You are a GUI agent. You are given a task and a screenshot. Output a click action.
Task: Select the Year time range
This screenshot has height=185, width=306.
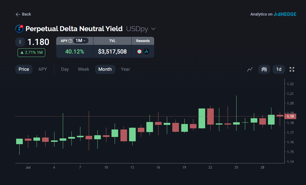click(x=125, y=69)
